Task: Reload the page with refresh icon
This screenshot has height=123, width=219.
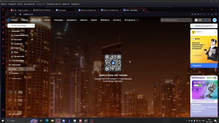Action: (15, 14)
